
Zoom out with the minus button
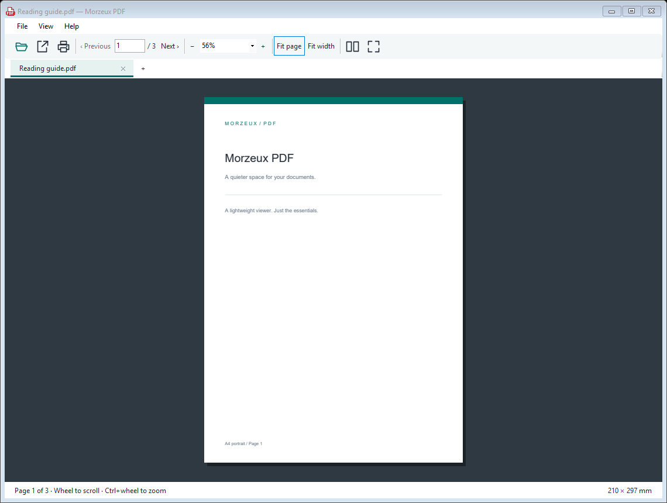click(192, 46)
